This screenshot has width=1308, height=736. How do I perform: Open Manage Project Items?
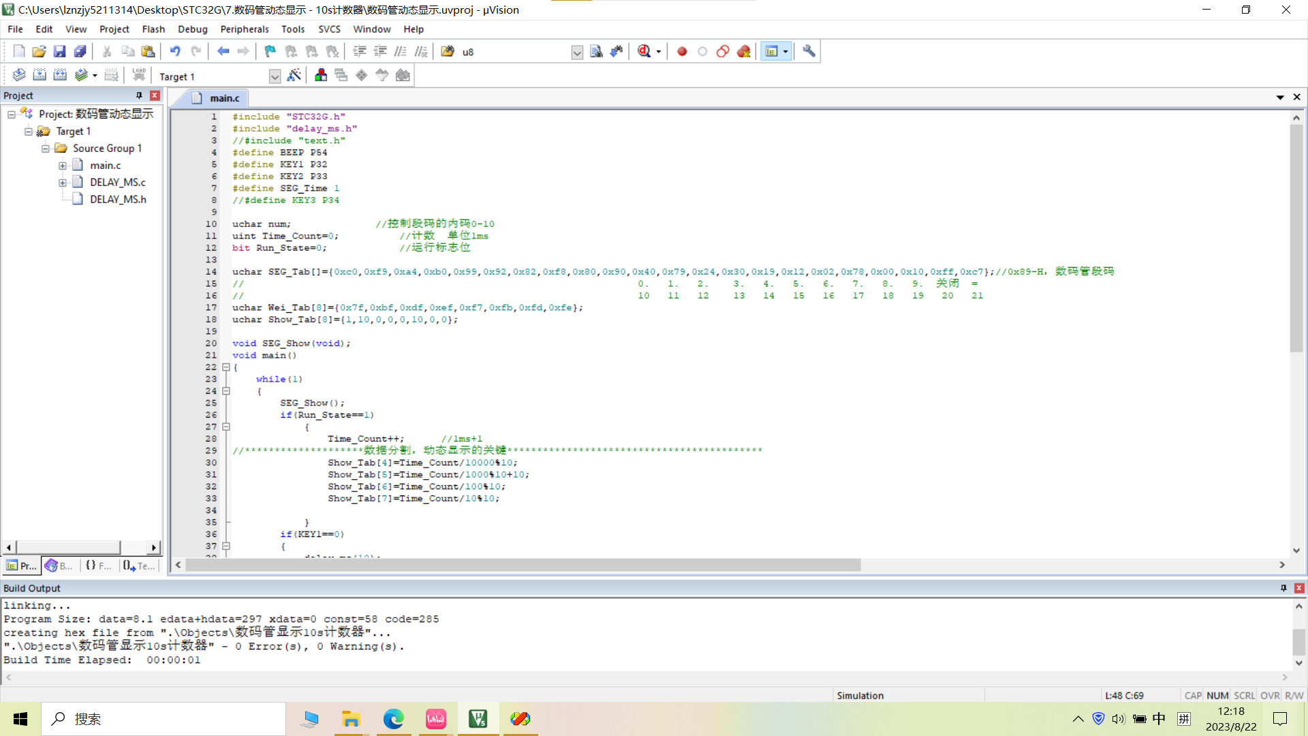[321, 75]
